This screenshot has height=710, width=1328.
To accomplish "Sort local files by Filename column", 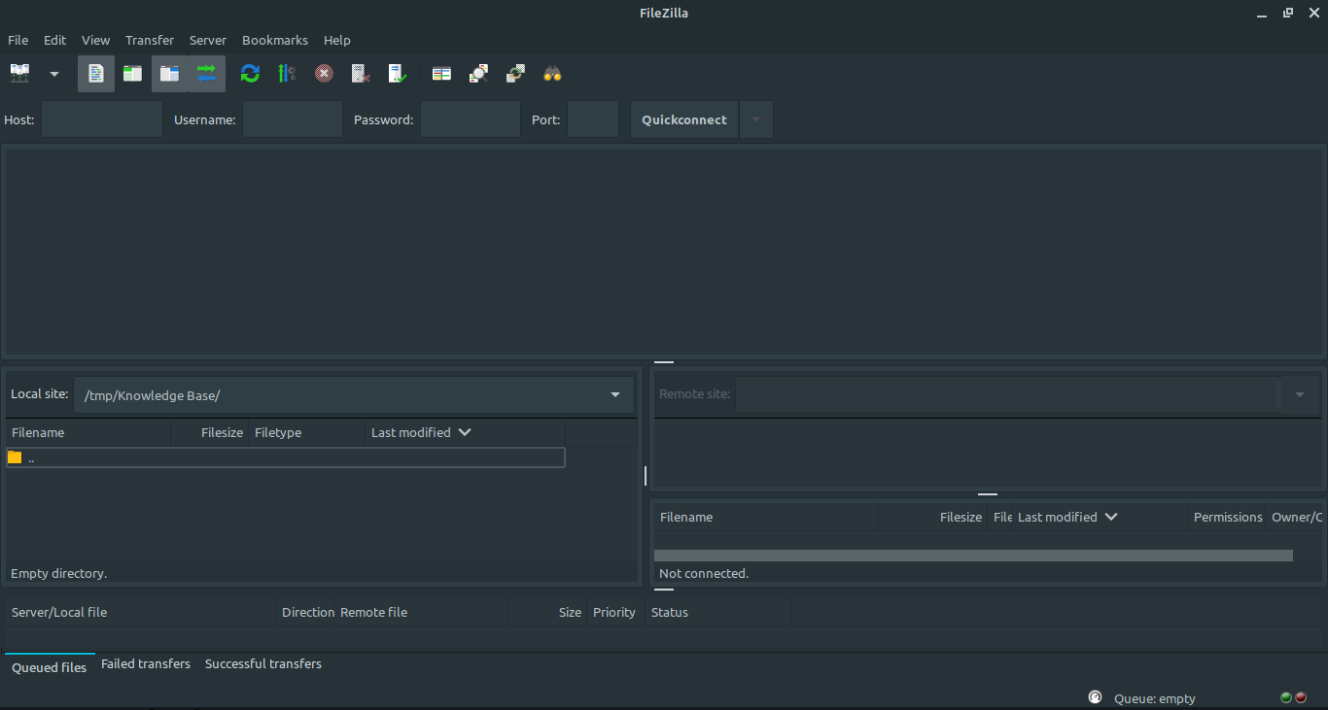I will tap(88, 432).
